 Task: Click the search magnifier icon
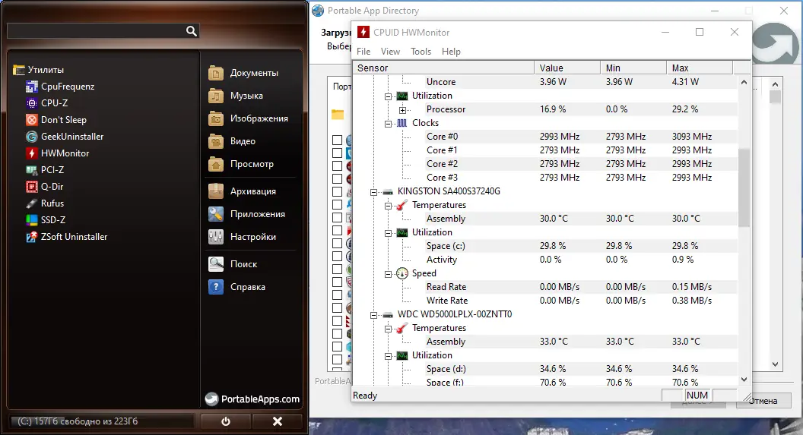click(191, 31)
